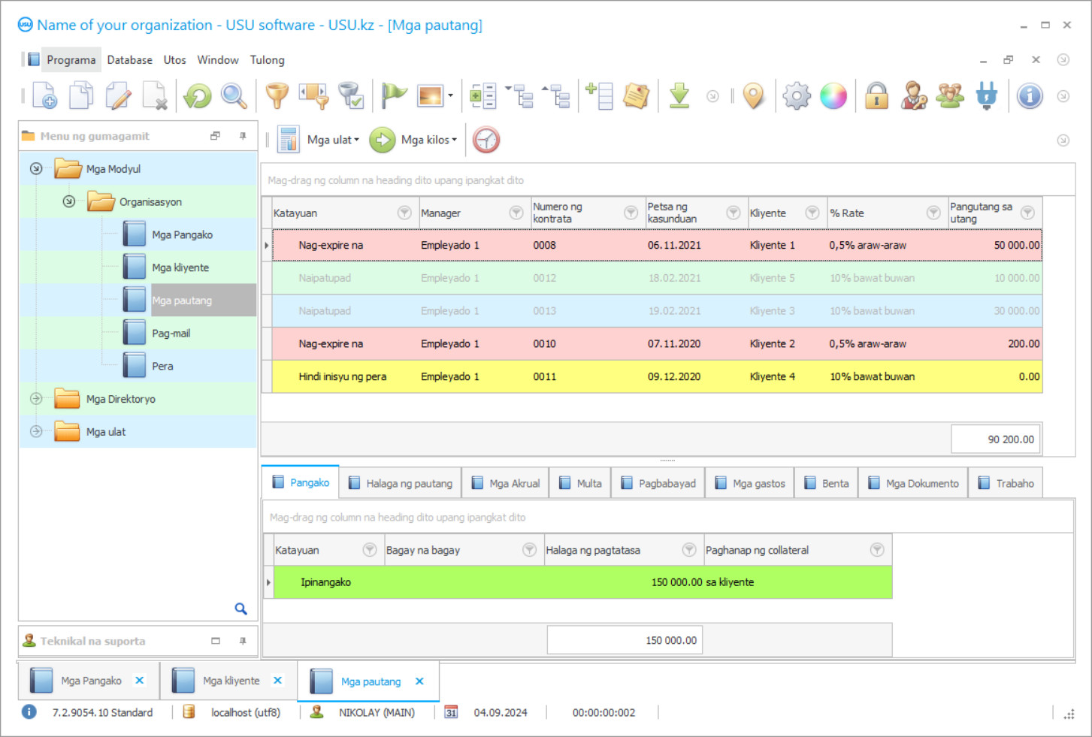Pin the Menu ng gumagamit panel
The height and width of the screenshot is (737, 1092).
[x=243, y=136]
